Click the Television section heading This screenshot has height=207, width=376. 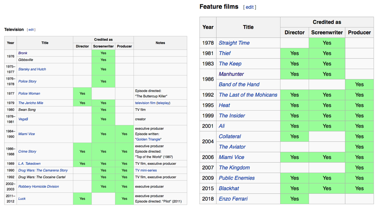(14, 30)
